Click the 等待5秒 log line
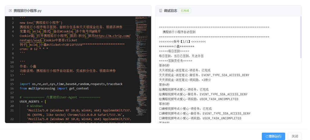The height and width of the screenshot is (140, 310). click(x=164, y=65)
